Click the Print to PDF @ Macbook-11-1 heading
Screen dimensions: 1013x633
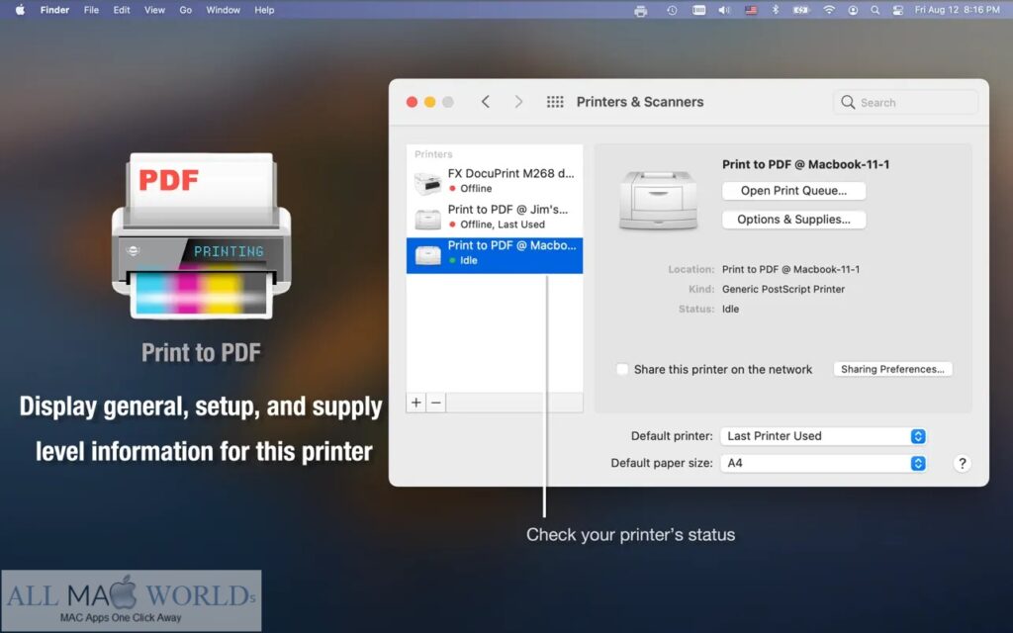805,164
